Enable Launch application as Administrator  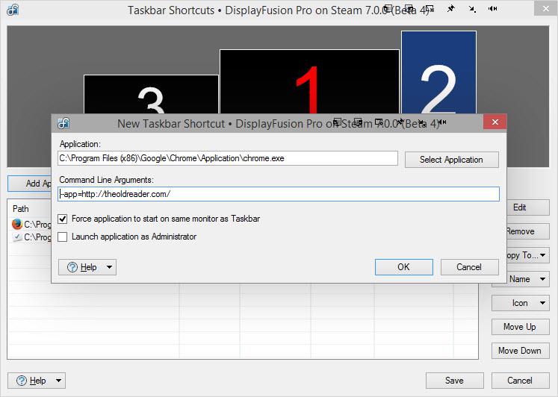pyautogui.click(x=63, y=237)
